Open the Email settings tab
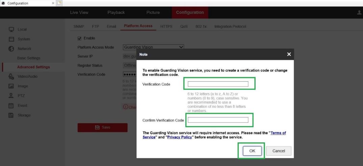Viewport: 363px width, 166px height. pos(111,27)
